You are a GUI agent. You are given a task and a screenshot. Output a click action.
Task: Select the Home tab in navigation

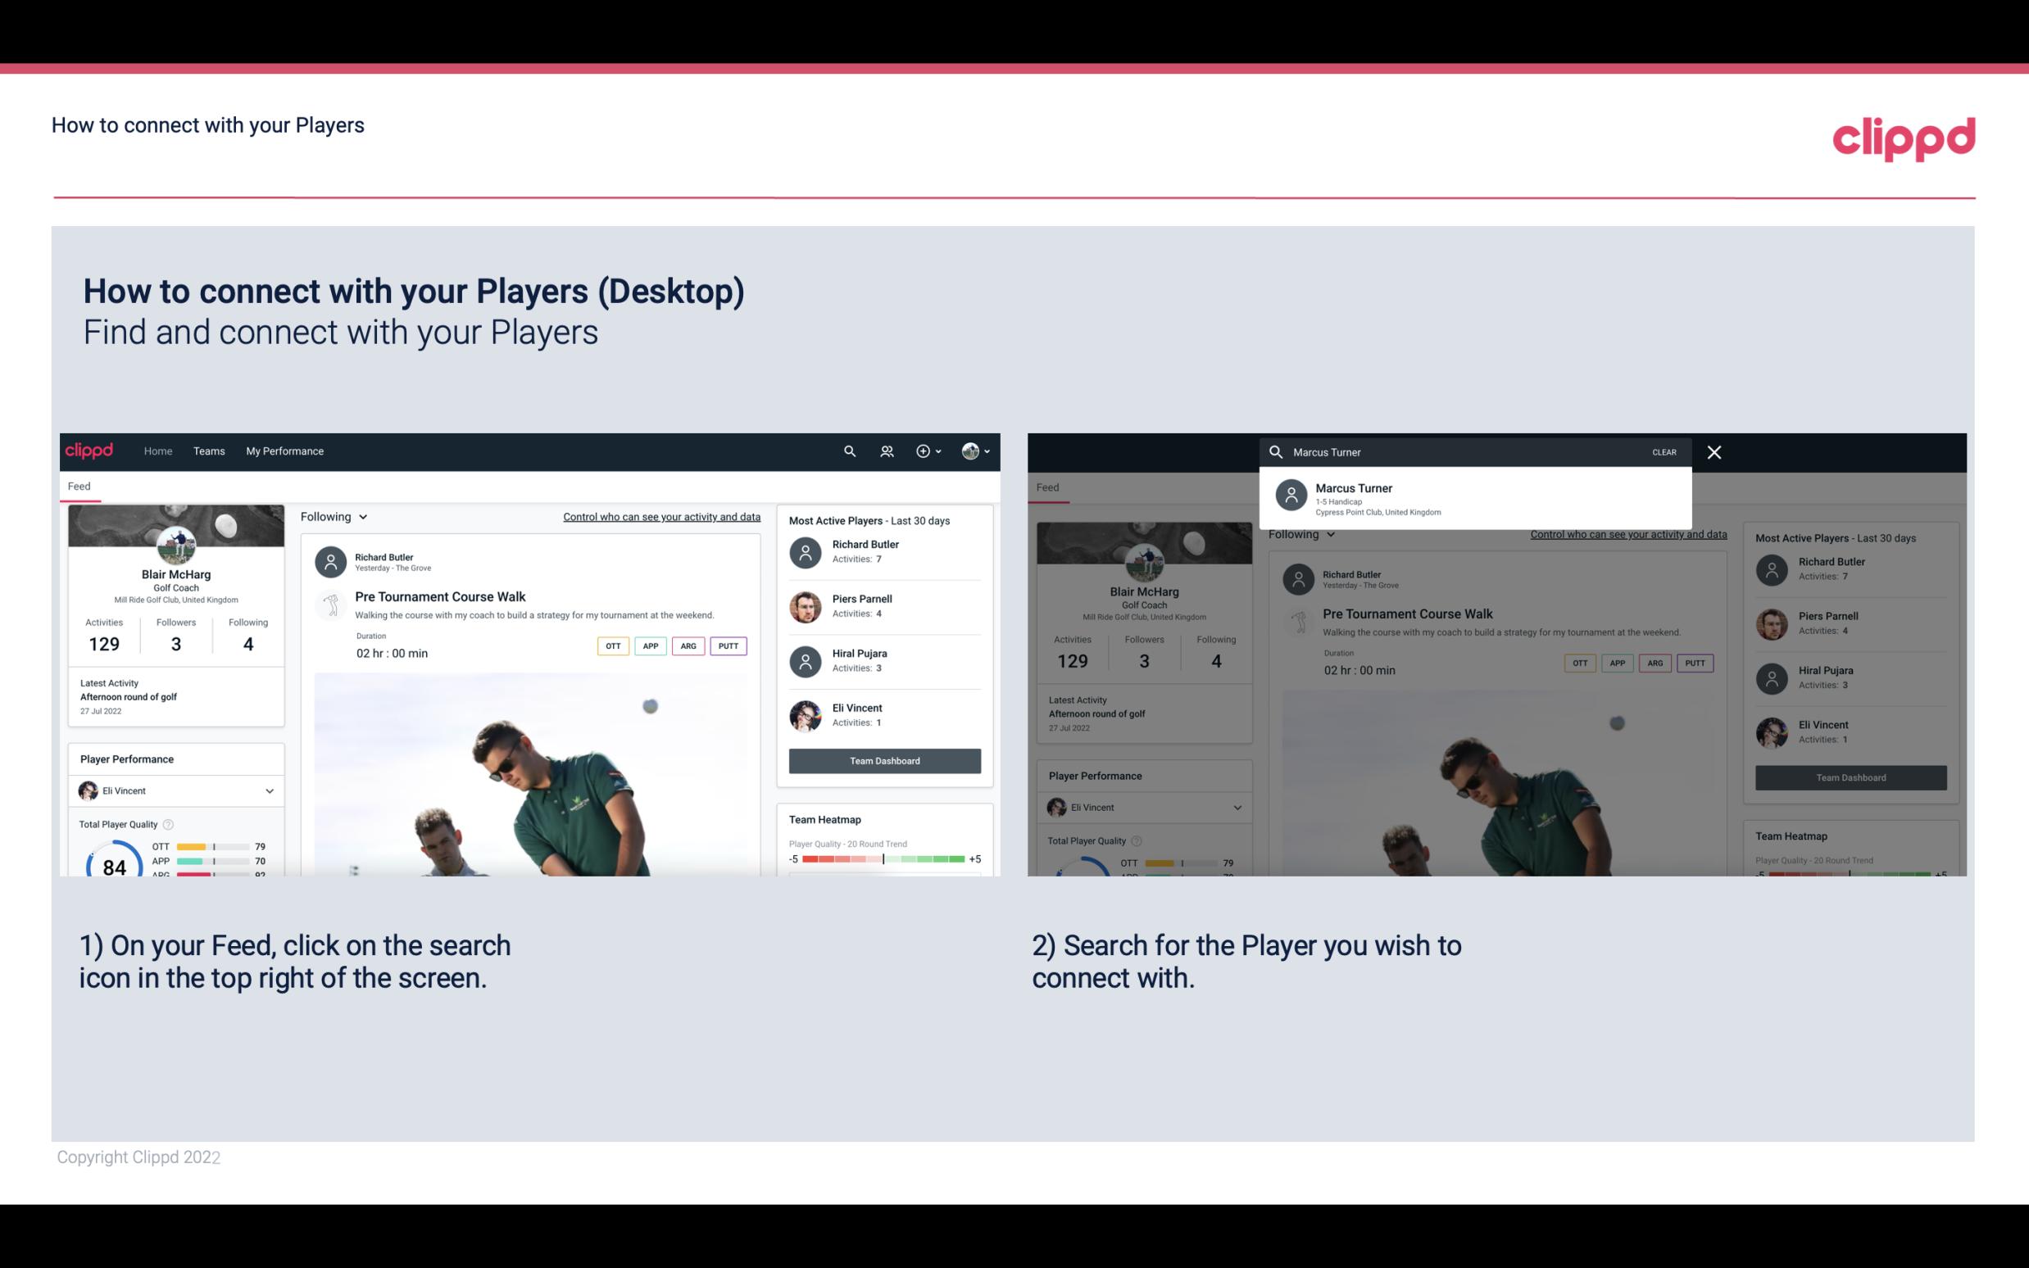[x=158, y=450]
